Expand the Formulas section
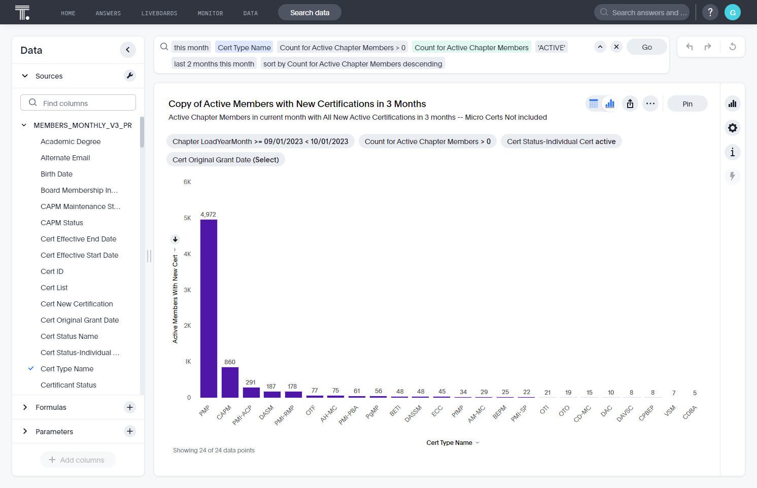Image resolution: width=757 pixels, height=488 pixels. [x=25, y=407]
